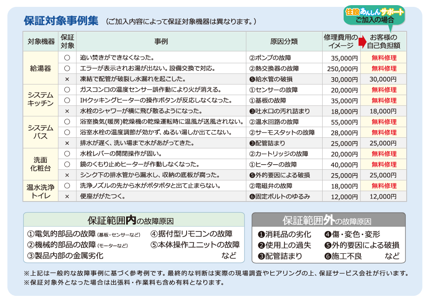The width and height of the screenshot is (429, 301).
Task: Open the 保証範囲外の故障原因 panel header
Action: 328,220
